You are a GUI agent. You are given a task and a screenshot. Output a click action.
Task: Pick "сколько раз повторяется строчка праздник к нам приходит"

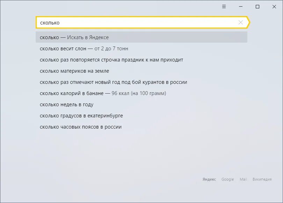pos(141,60)
